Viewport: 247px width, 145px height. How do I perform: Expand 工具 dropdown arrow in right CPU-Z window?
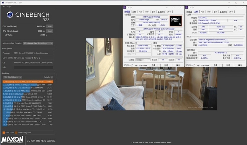click(x=221, y=65)
